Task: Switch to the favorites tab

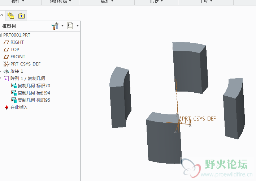Action: click(22, 16)
